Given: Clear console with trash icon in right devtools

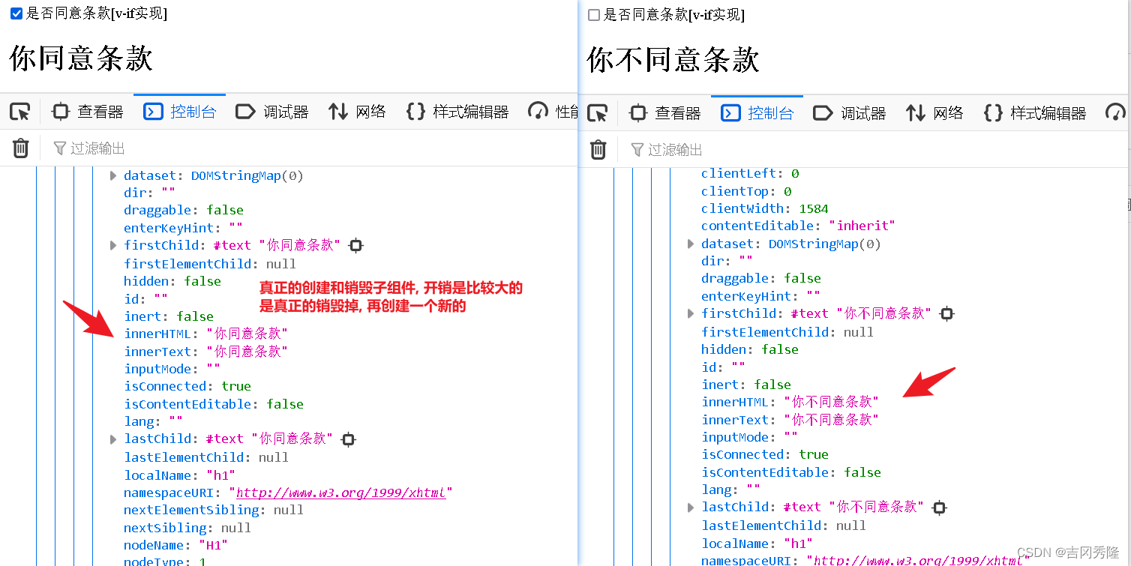Looking at the screenshot, I should point(598,149).
